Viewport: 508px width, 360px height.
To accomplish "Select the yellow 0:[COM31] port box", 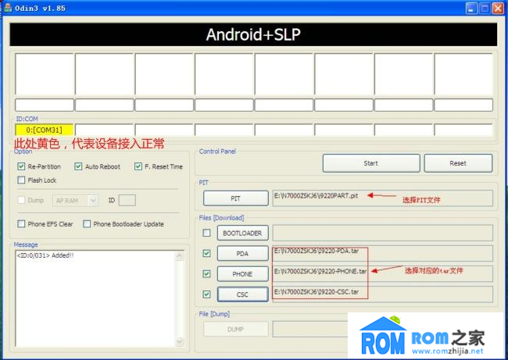I will click(x=45, y=130).
